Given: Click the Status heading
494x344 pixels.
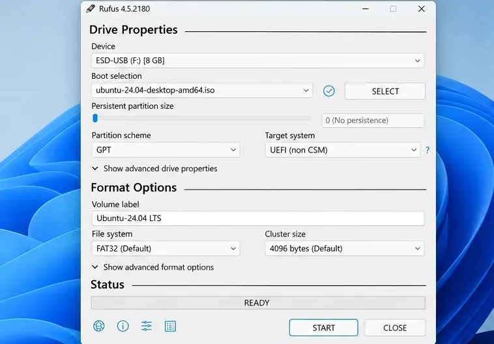Looking at the screenshot, I should click(x=108, y=285).
